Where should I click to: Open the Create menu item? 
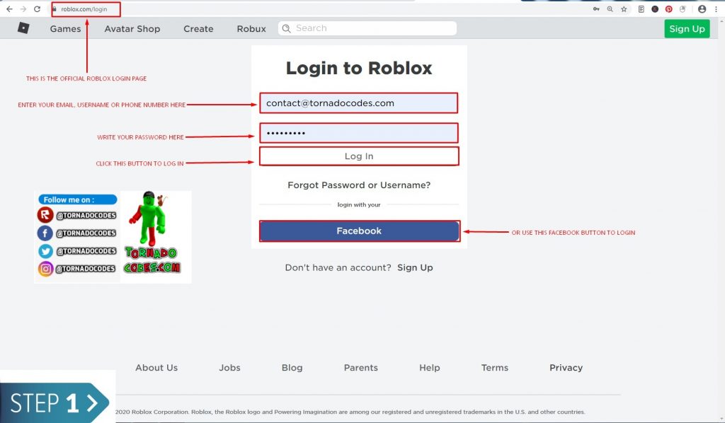coord(198,28)
